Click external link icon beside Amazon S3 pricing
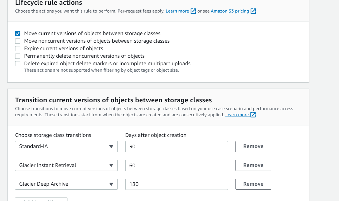The image size is (339, 201). tap(253, 11)
